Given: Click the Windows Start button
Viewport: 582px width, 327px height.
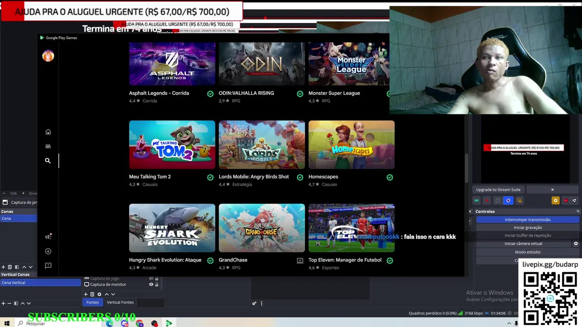Looking at the screenshot, I should 7,323.
